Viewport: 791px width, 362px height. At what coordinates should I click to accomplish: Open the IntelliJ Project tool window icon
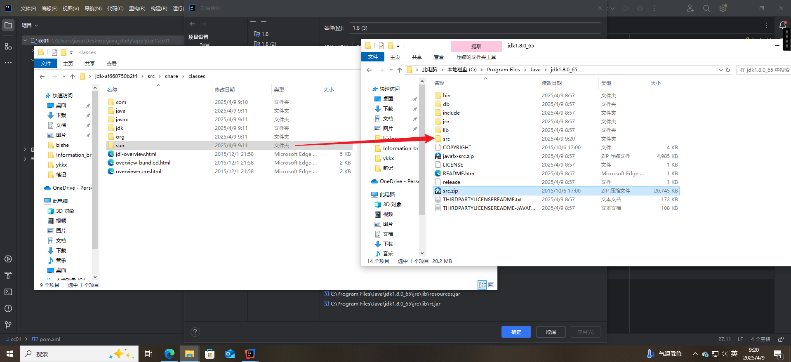click(8, 26)
